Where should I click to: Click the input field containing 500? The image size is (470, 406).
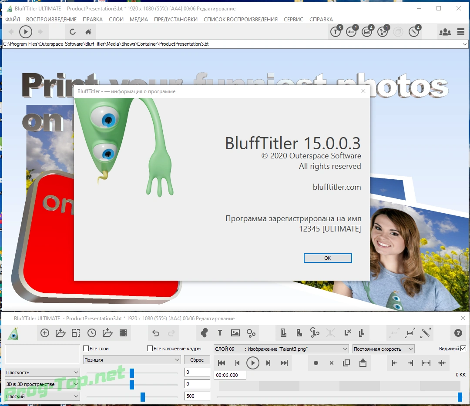tap(197, 396)
